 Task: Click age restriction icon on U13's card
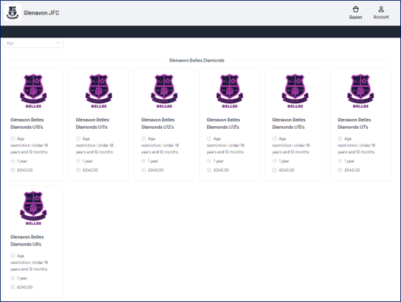click(x=209, y=139)
